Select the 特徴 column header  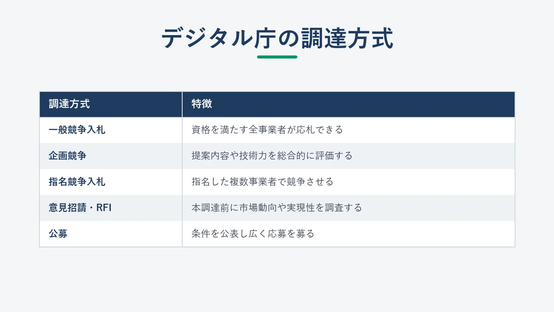(348, 104)
